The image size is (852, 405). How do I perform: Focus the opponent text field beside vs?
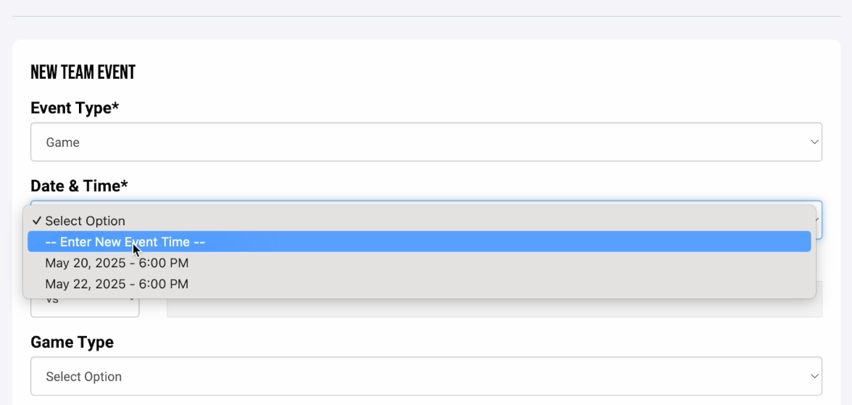point(494,308)
